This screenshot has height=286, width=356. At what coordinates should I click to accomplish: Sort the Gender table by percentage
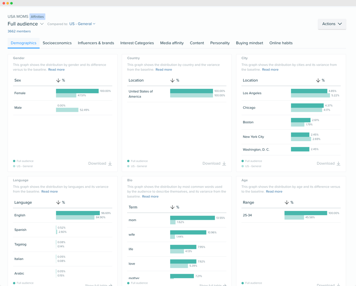click(60, 80)
